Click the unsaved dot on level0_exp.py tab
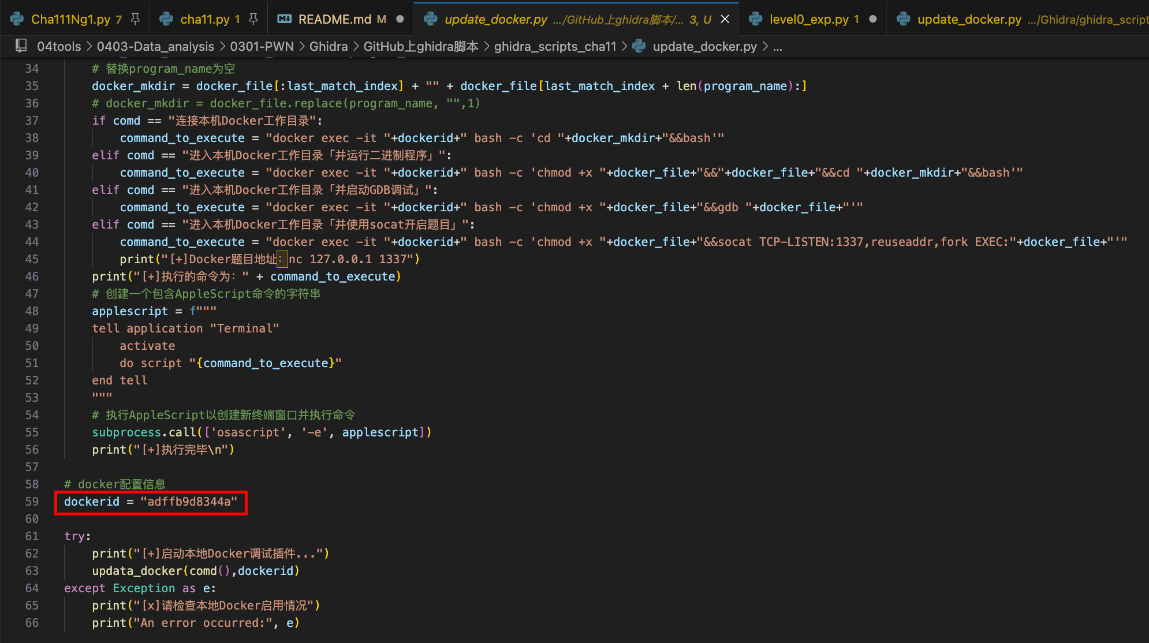The image size is (1149, 643). point(873,19)
